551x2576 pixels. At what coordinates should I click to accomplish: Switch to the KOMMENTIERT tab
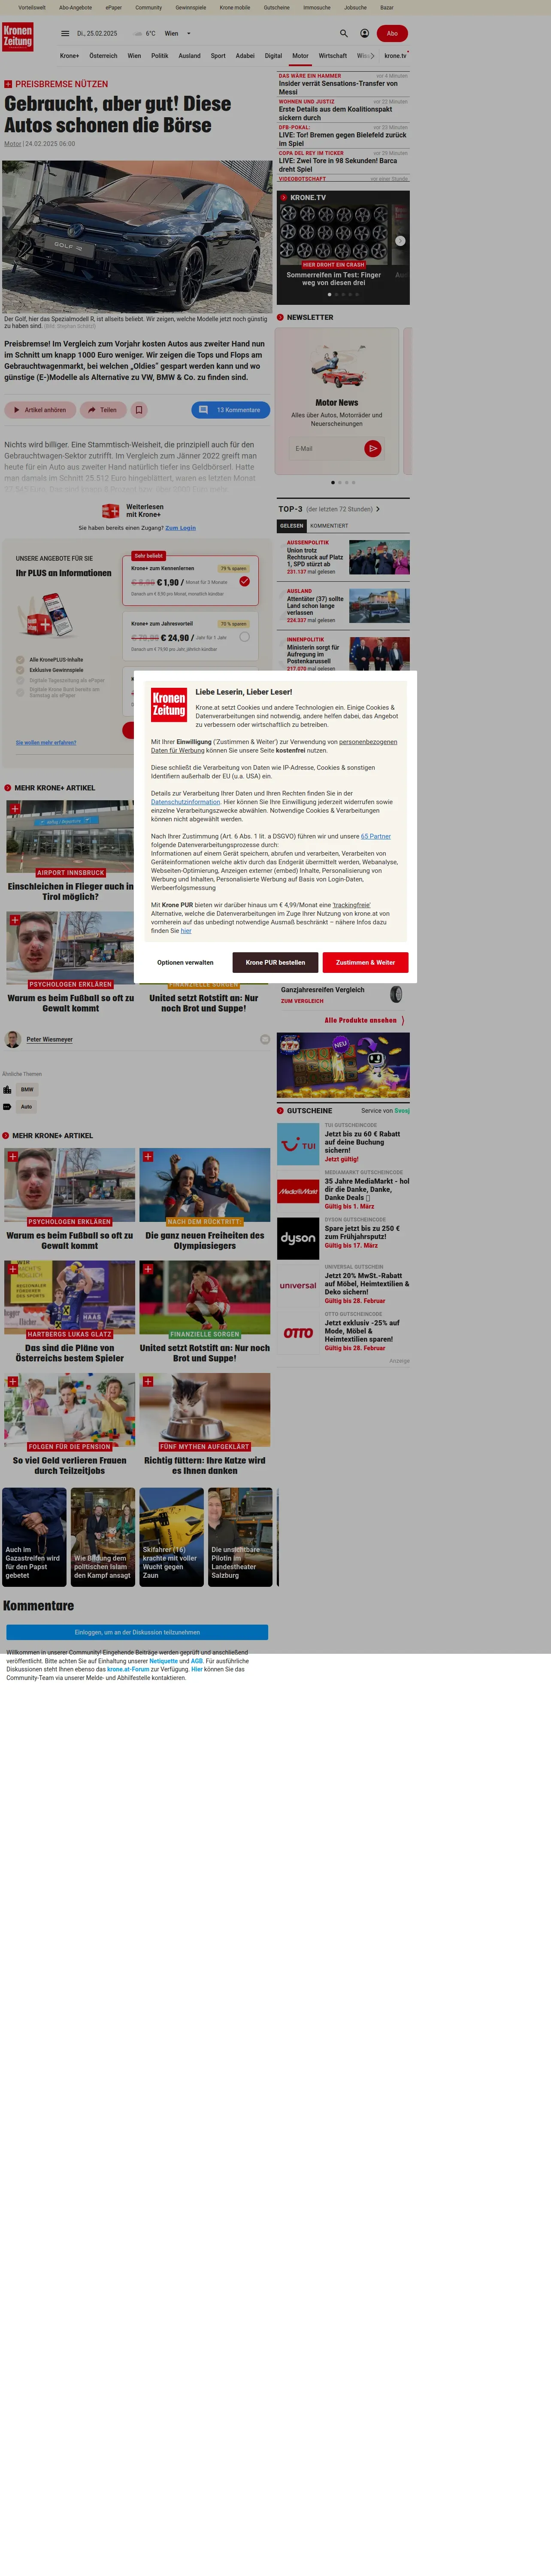pyautogui.click(x=329, y=525)
